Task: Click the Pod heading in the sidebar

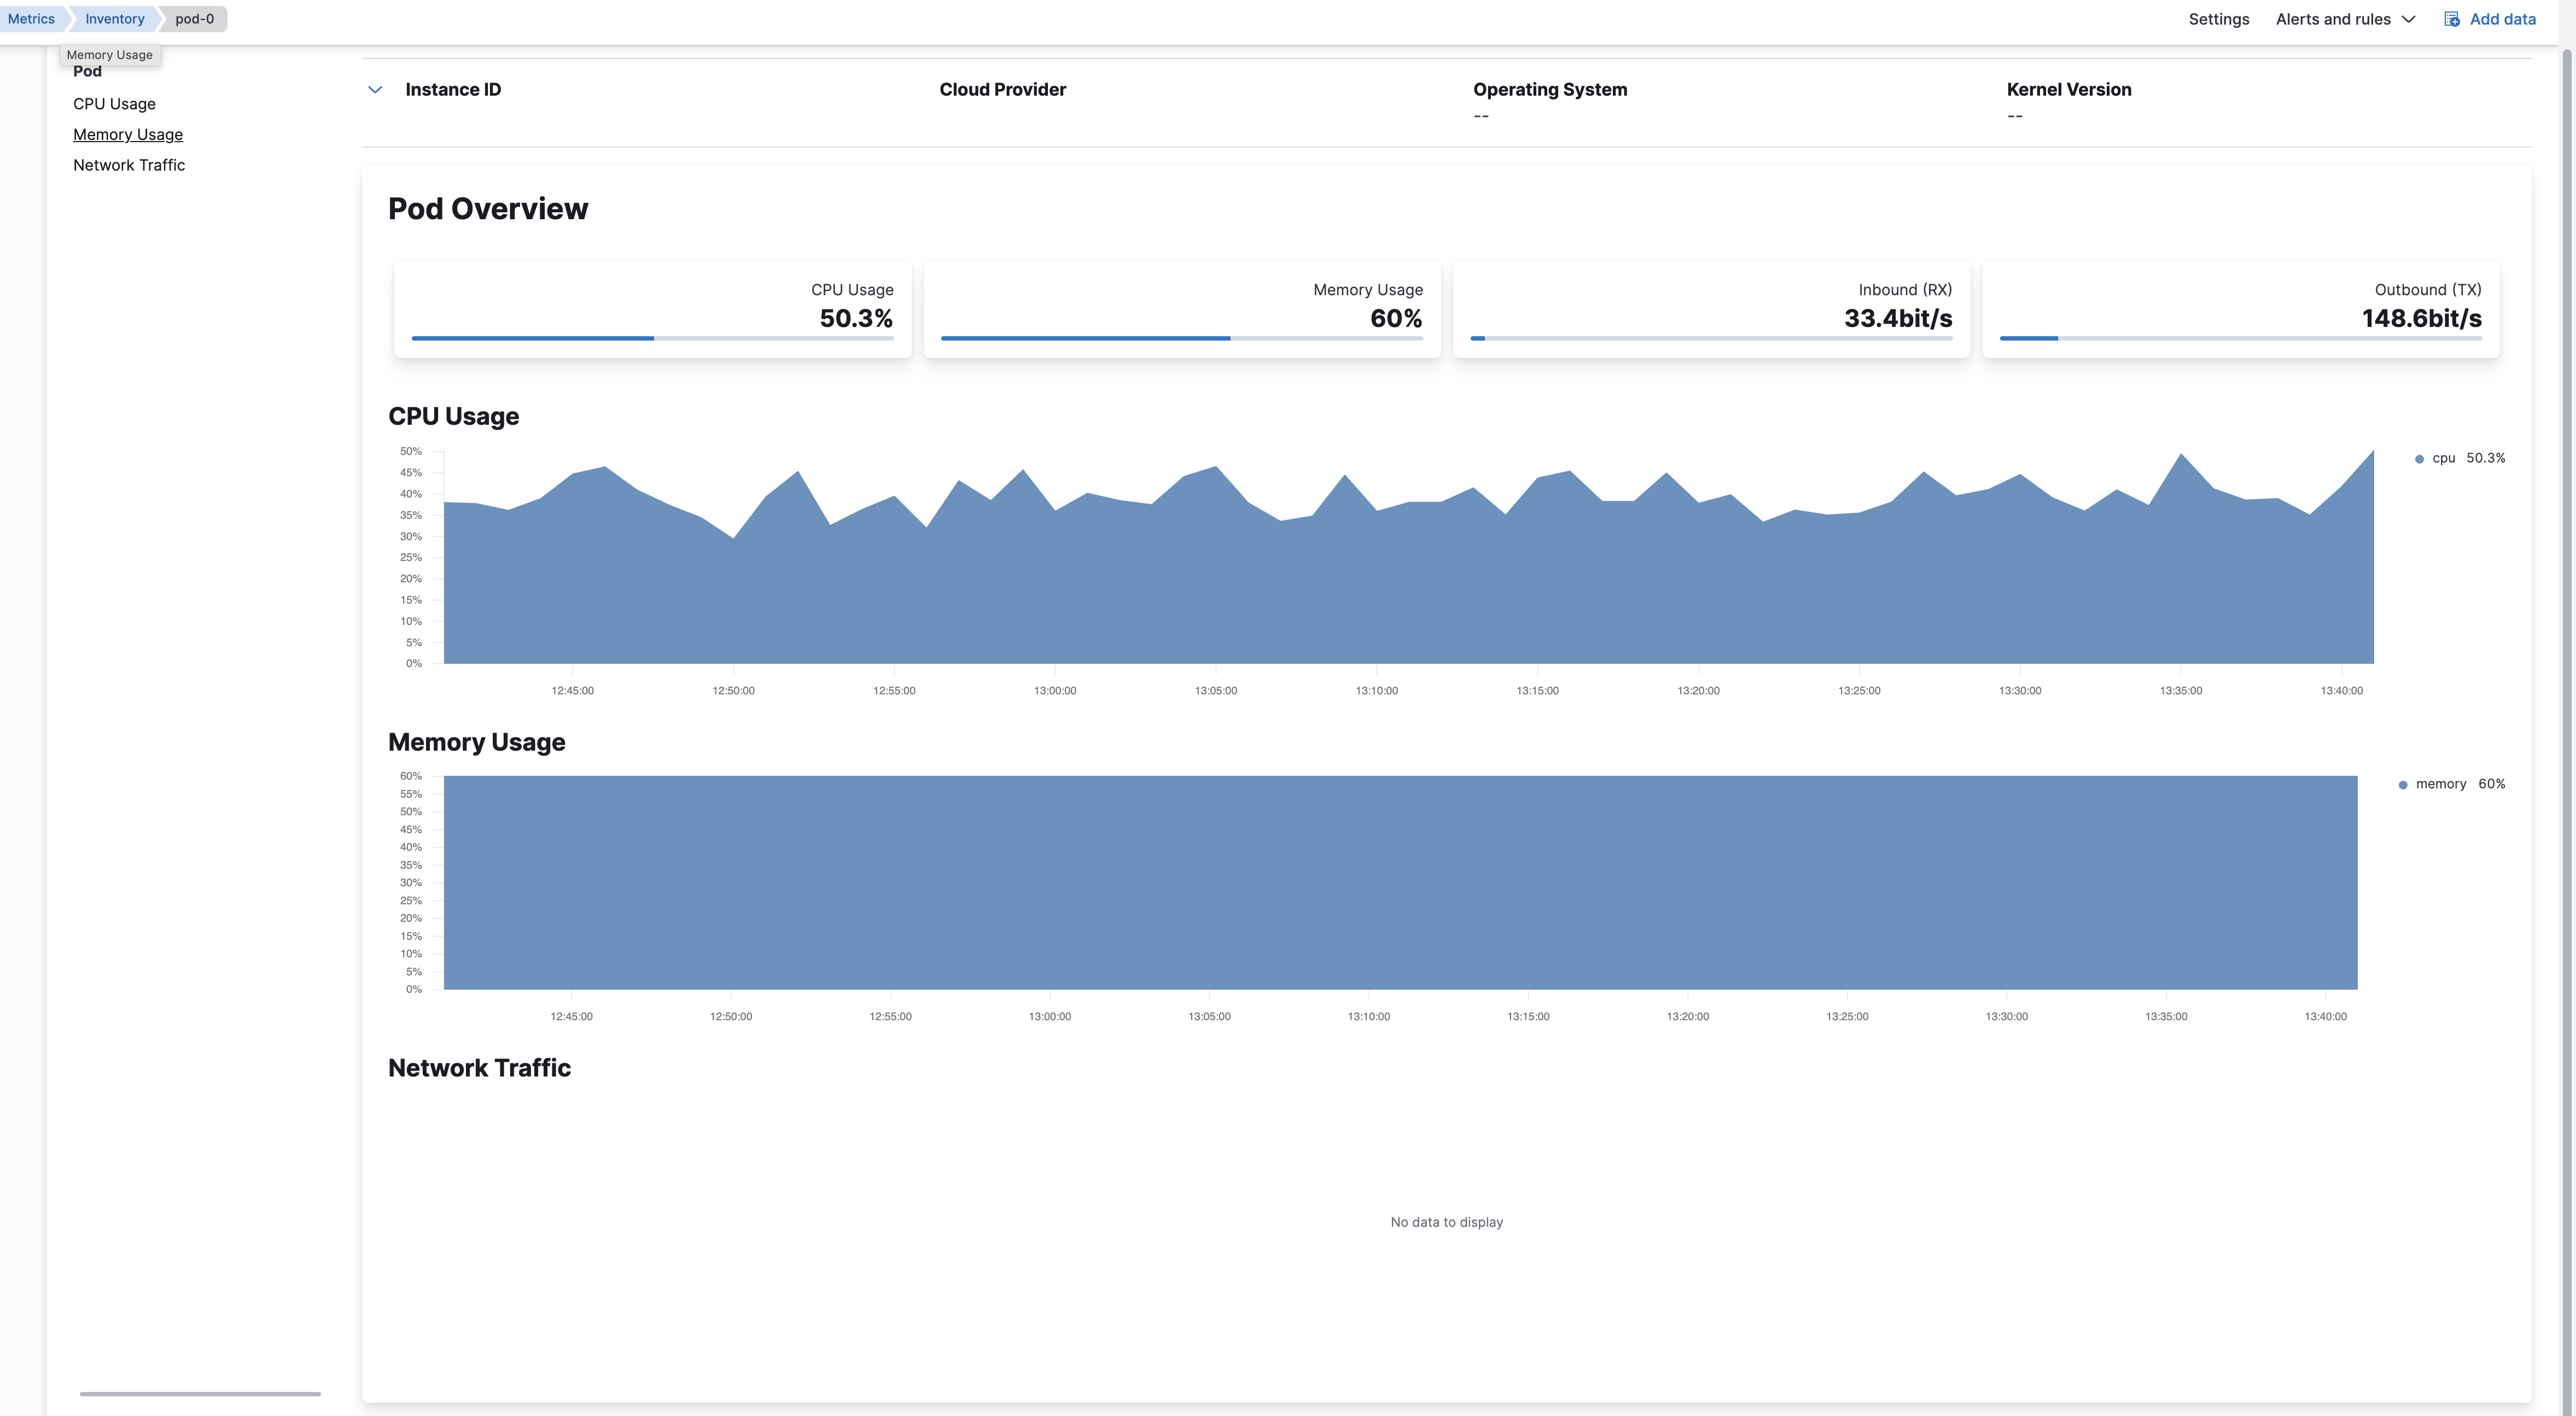Action: tap(87, 70)
